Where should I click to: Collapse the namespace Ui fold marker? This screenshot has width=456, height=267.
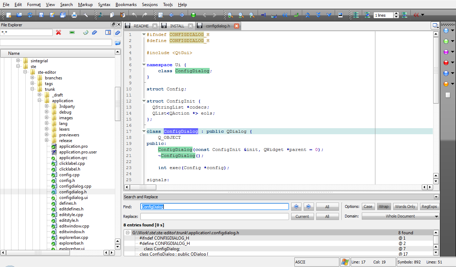(143, 65)
